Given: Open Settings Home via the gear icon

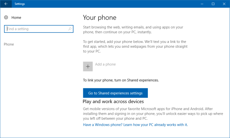Looking at the screenshot, I should coord(6,18).
